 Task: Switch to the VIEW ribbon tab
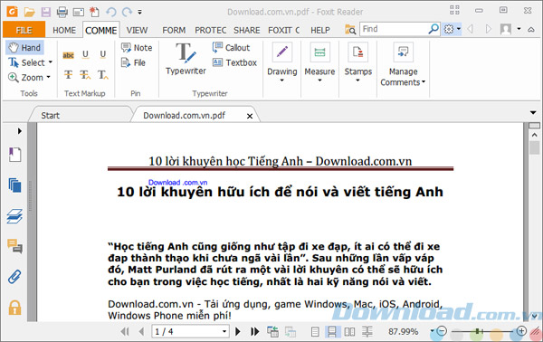[x=137, y=31]
